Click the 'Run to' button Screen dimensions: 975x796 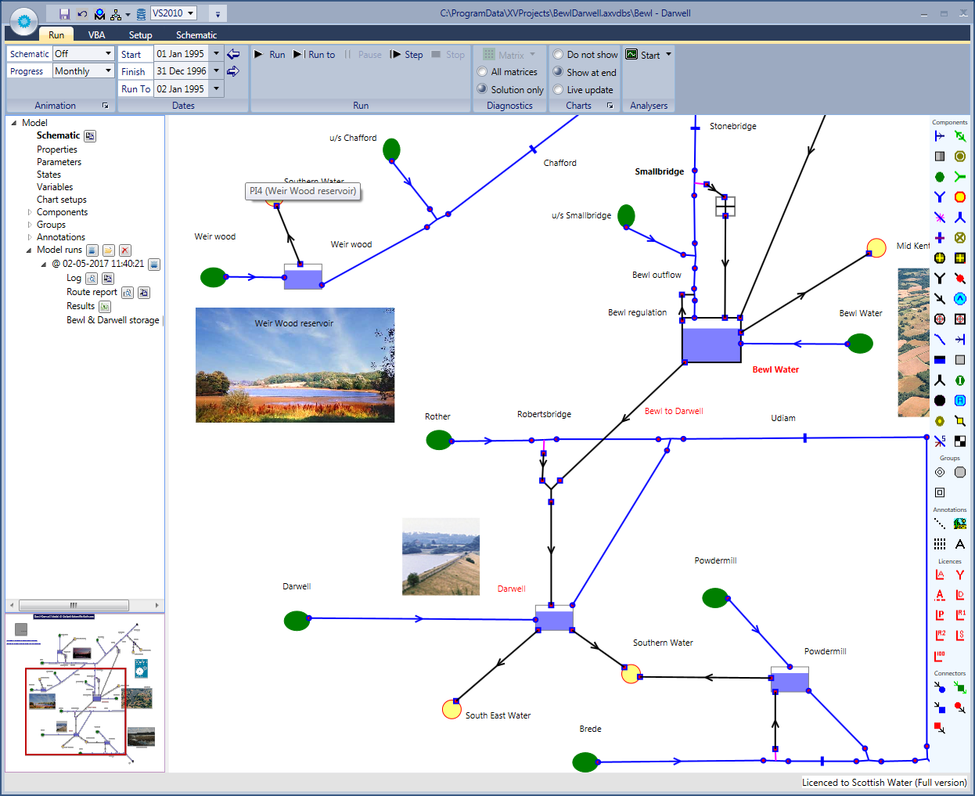[315, 55]
